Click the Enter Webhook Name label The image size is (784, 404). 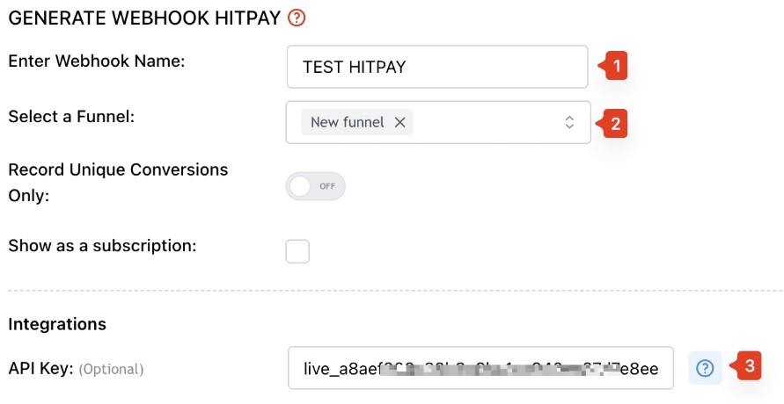pos(97,61)
